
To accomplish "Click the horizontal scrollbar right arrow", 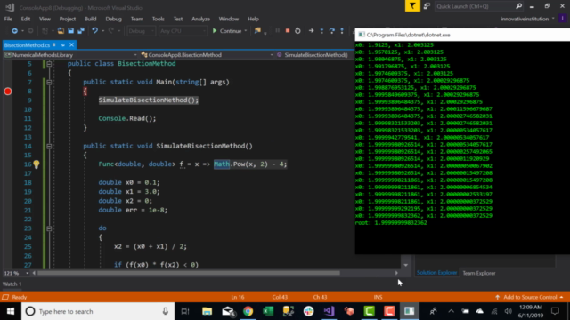I will pos(396,273).
